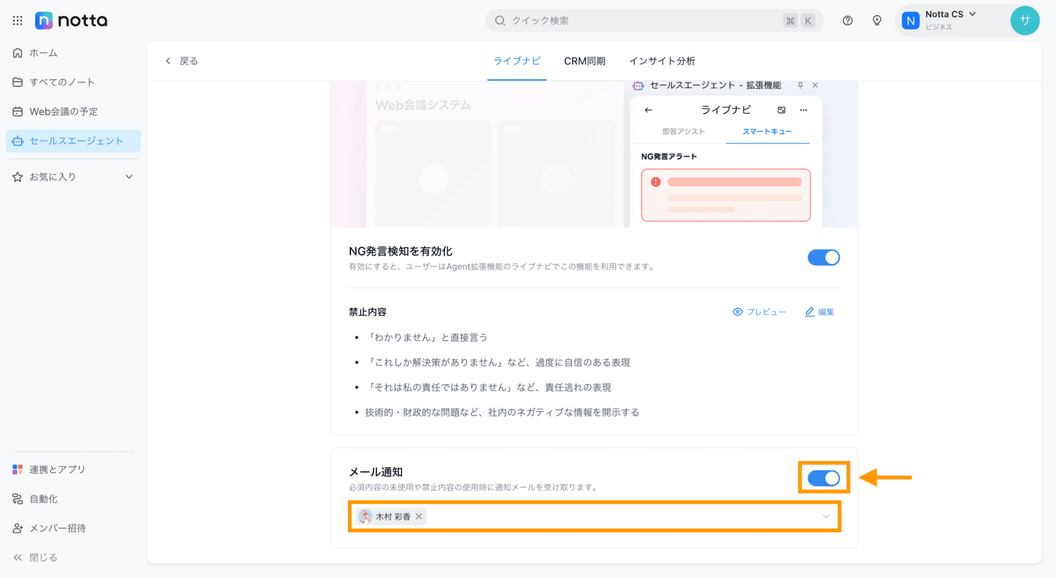Screen dimensions: 1056x578
Task: Open Web会議の予定 in the sidebar
Action: click(x=73, y=112)
